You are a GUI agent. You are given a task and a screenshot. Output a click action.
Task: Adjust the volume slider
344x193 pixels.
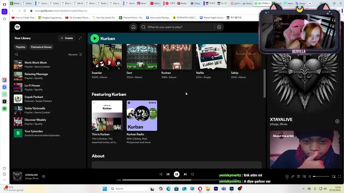tap(321, 176)
